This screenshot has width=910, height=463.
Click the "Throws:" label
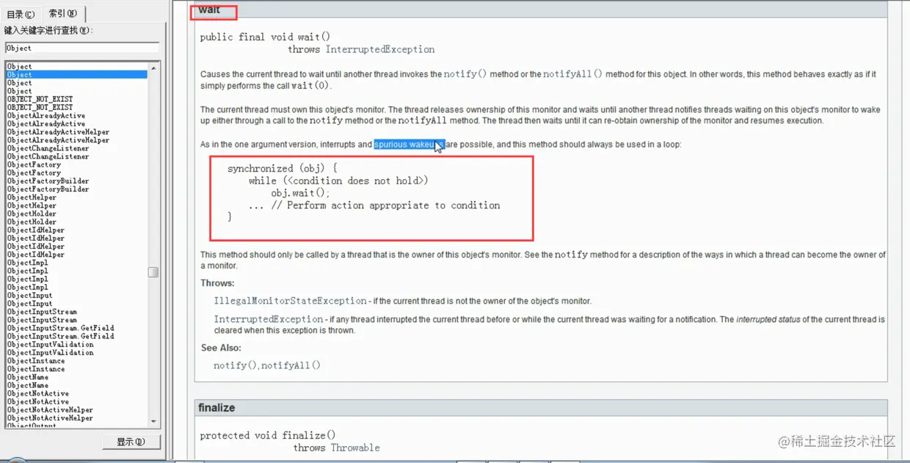coord(217,283)
